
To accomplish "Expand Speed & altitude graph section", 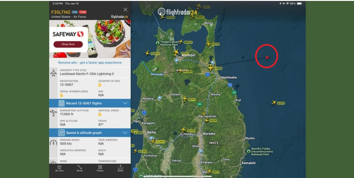I will (90, 133).
